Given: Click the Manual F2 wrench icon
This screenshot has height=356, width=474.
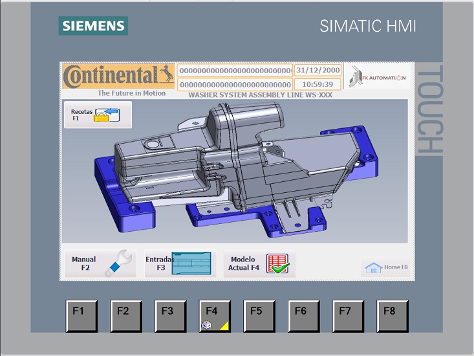Looking at the screenshot, I should 118,263.
